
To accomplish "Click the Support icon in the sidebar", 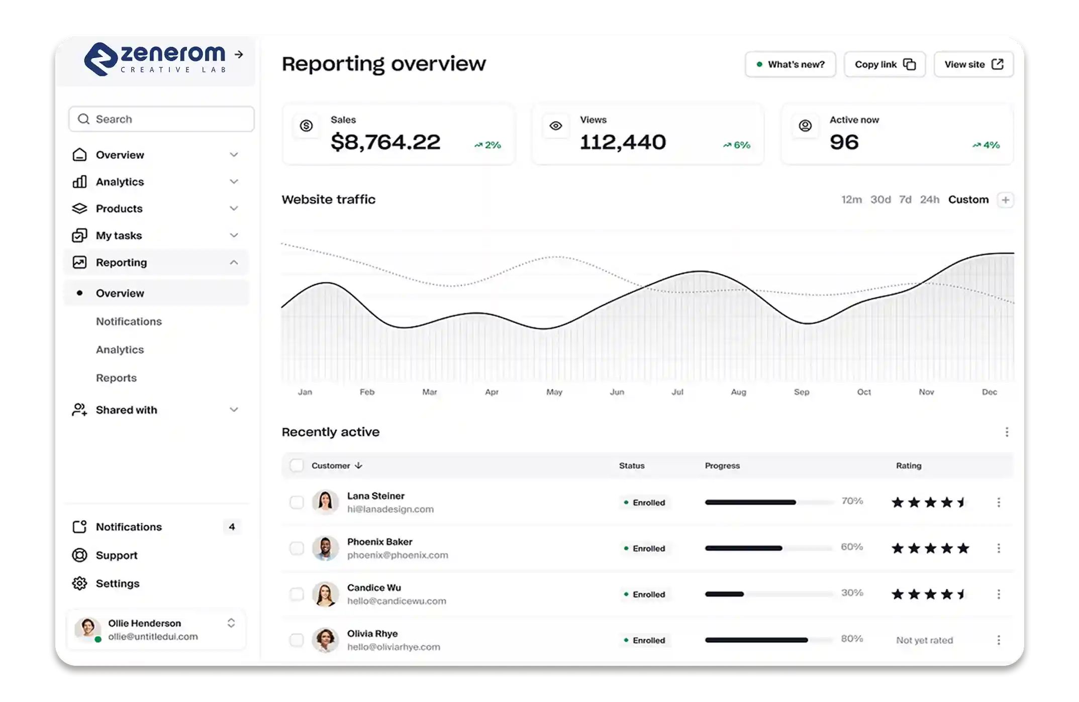I will click(80, 555).
